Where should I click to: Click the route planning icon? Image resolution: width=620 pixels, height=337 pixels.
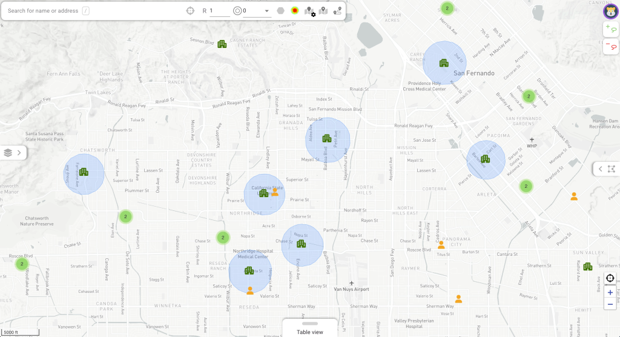point(337,10)
